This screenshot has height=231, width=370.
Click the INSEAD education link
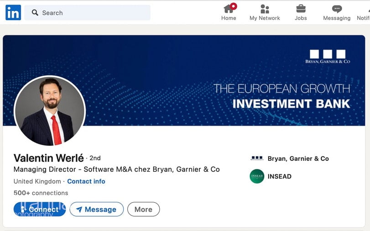click(x=279, y=176)
